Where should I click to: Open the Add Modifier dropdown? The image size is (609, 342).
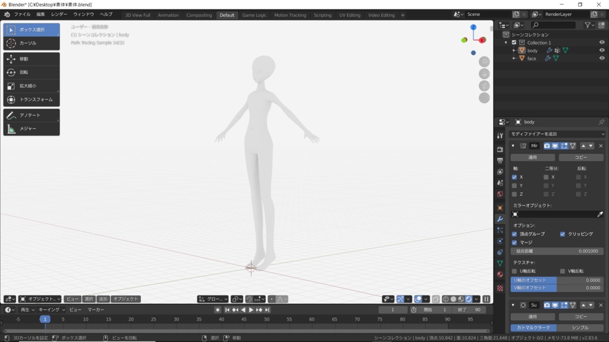tap(557, 134)
